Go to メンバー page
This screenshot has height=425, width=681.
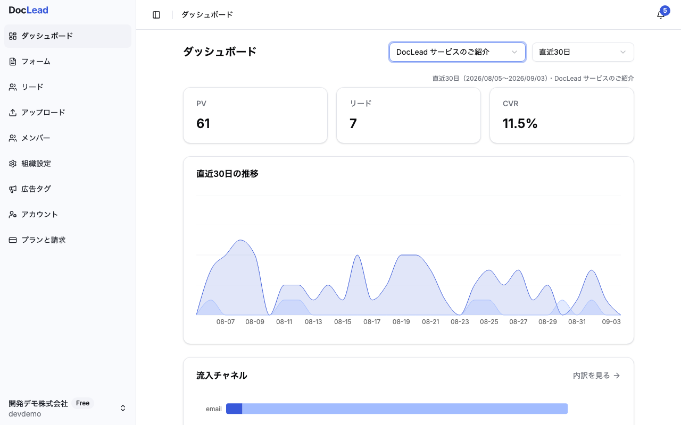pos(68,138)
